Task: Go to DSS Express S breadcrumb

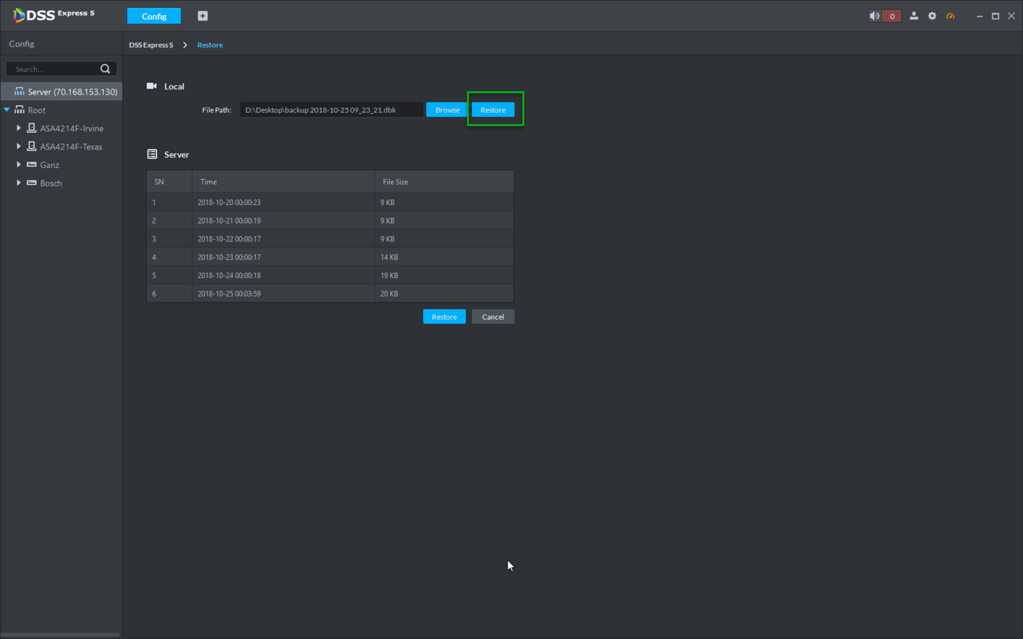Action: click(x=151, y=45)
